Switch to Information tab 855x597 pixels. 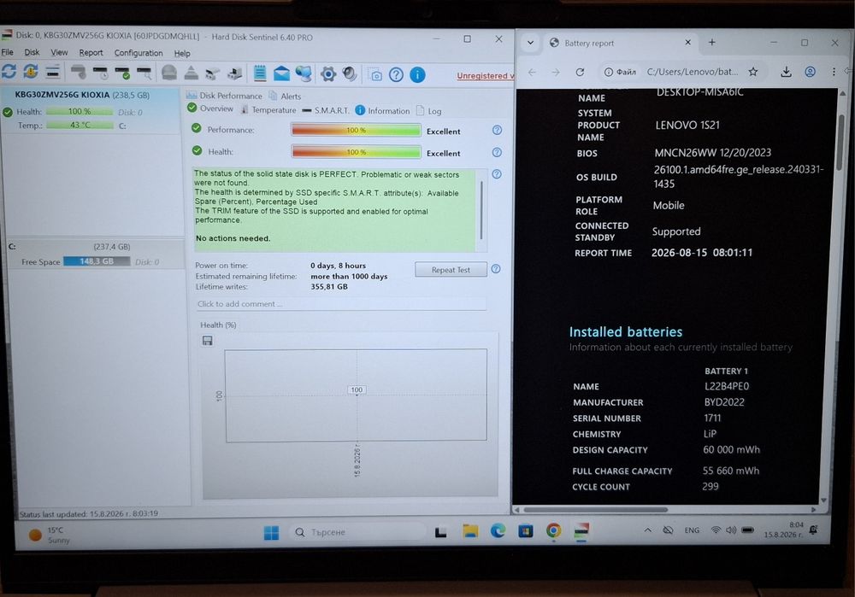tap(382, 110)
